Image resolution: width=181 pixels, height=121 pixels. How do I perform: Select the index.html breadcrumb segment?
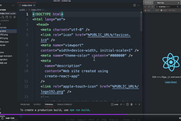click(36, 10)
